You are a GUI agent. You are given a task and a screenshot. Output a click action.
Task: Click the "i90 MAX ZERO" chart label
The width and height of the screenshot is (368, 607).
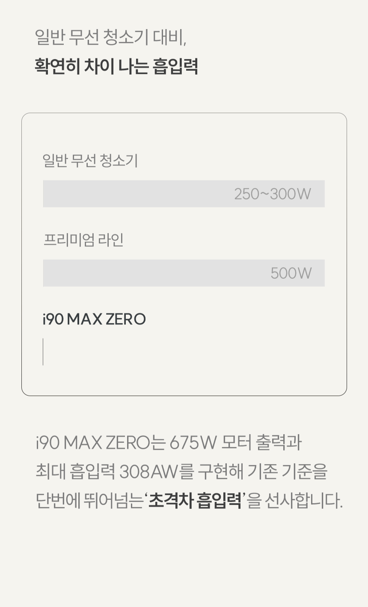(94, 319)
